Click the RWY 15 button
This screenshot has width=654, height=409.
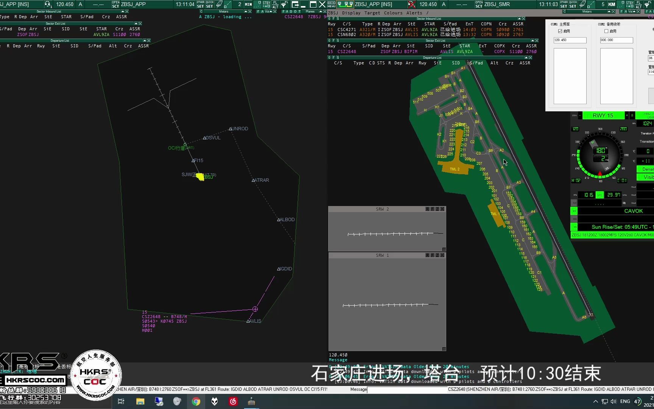[603, 116]
